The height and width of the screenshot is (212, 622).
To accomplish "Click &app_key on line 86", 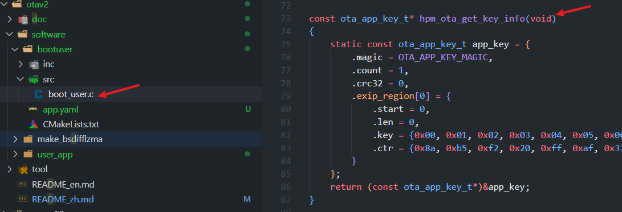I will (504, 187).
